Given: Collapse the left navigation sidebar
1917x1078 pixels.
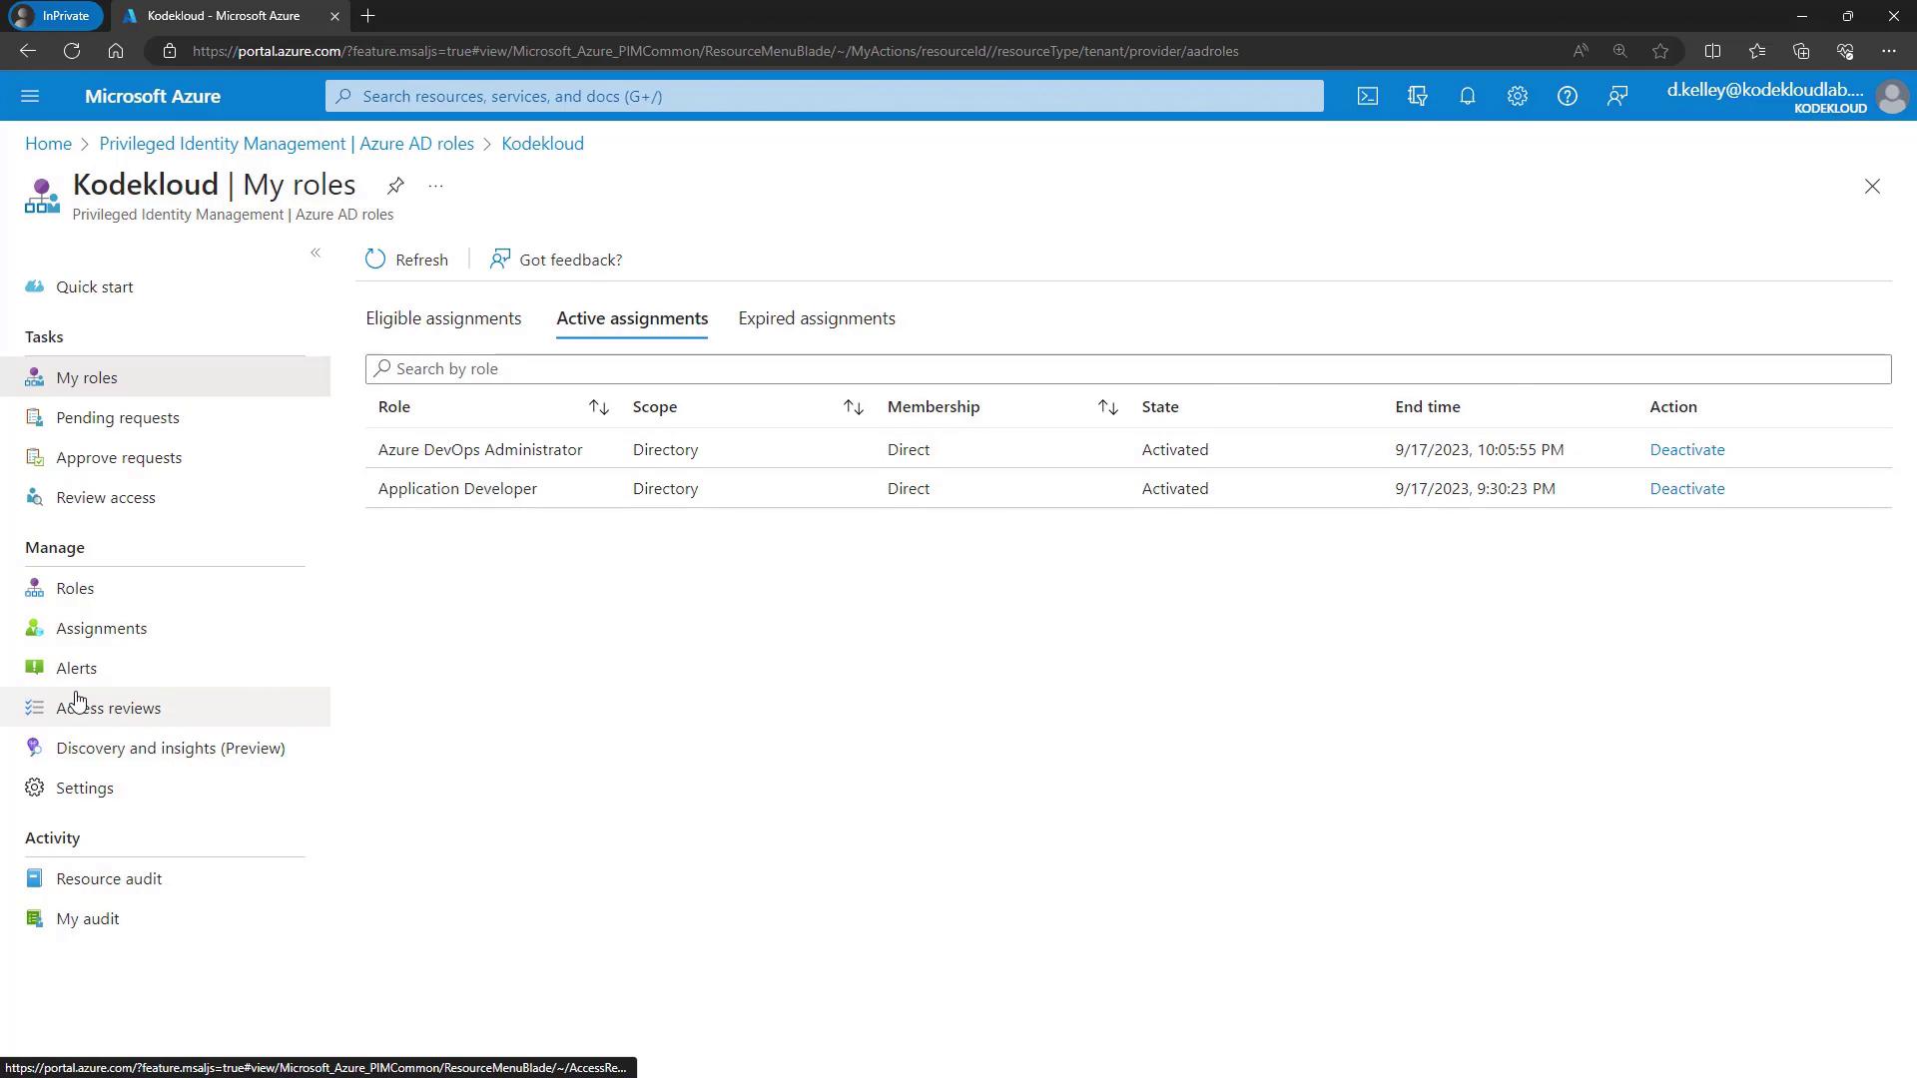Looking at the screenshot, I should click(316, 254).
